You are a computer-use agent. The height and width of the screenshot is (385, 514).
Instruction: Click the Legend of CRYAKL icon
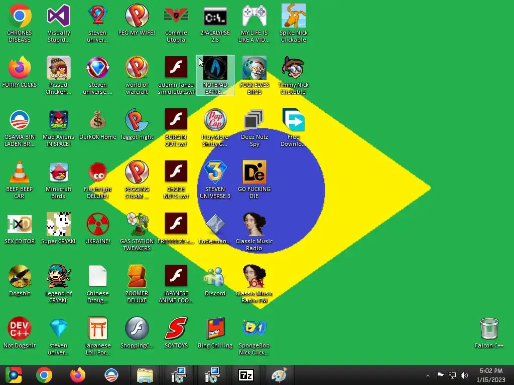[59, 284]
